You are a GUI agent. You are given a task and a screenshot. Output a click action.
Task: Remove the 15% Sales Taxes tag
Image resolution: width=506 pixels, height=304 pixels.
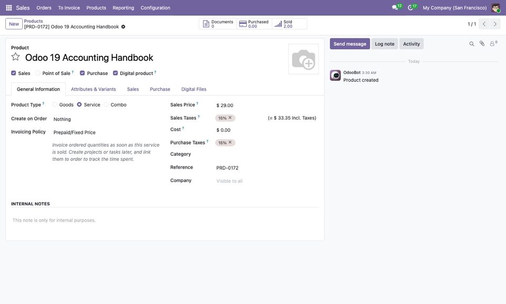click(230, 118)
